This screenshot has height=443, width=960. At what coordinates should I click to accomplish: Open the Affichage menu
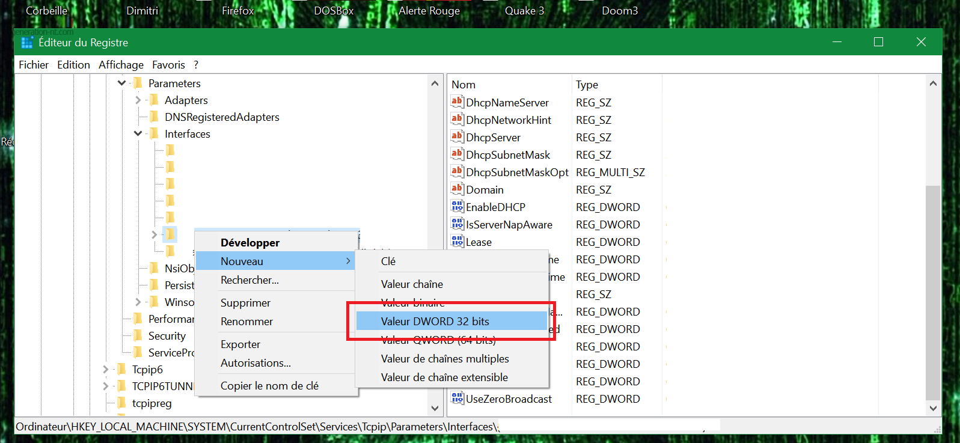[x=121, y=65]
